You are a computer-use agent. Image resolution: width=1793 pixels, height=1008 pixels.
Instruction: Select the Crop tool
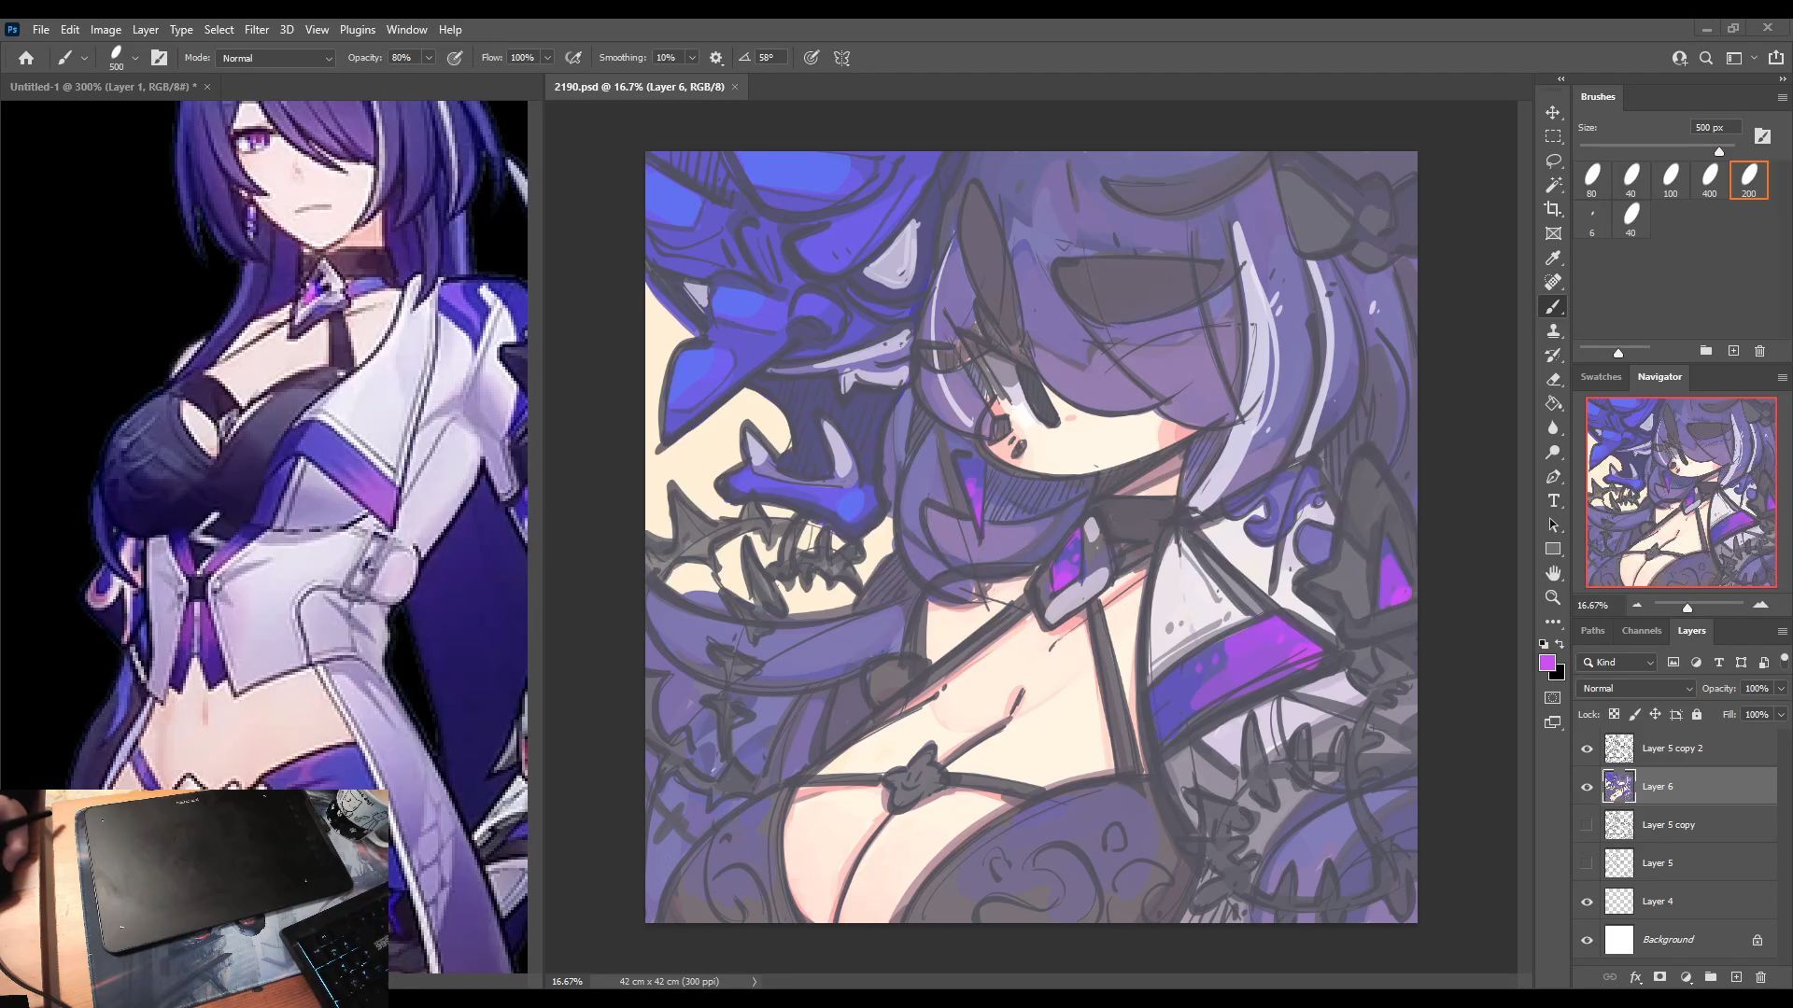pos(1553,209)
